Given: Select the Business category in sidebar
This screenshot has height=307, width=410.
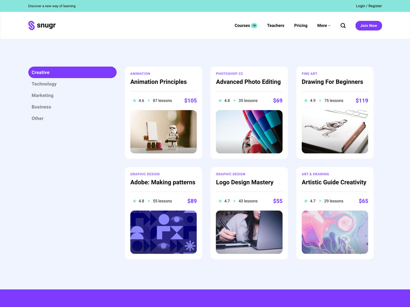Looking at the screenshot, I should (41, 107).
